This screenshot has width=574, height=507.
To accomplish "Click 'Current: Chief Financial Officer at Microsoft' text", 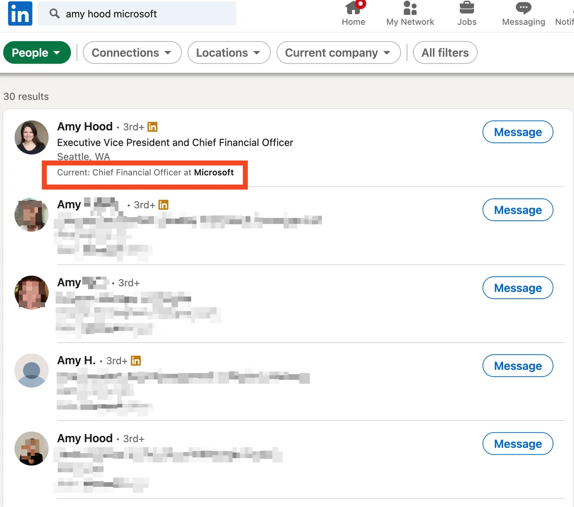I will (x=145, y=173).
